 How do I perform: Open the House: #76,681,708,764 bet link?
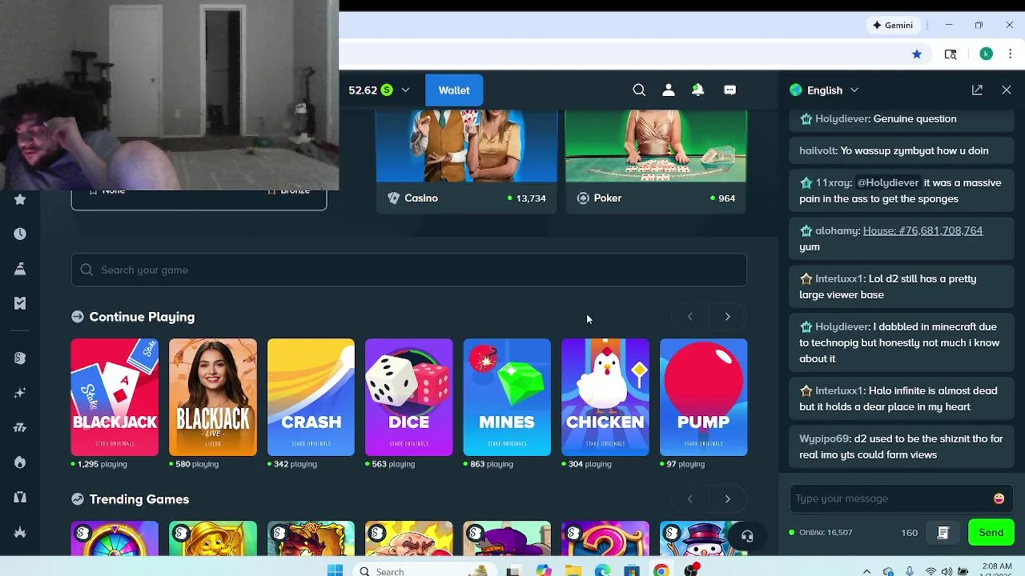click(922, 230)
